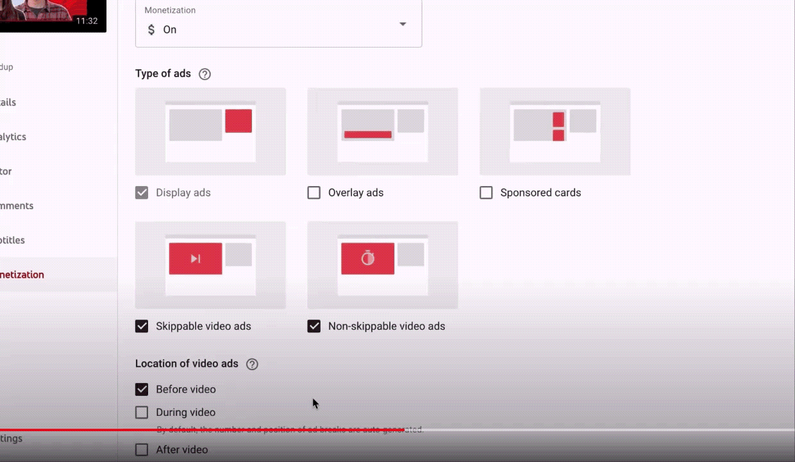This screenshot has width=795, height=462.
Task: Click the Location of video ads help icon
Action: (252, 364)
